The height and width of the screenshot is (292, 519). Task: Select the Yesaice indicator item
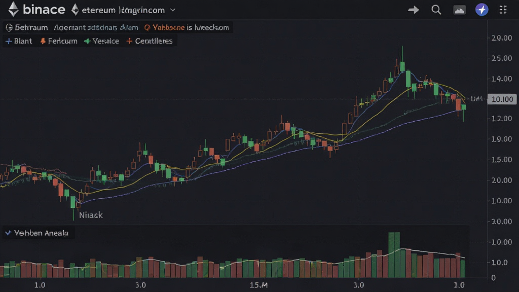[x=101, y=41]
